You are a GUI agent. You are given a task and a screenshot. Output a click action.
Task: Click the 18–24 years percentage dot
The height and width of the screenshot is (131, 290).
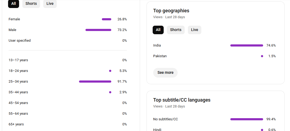[x=110, y=71]
